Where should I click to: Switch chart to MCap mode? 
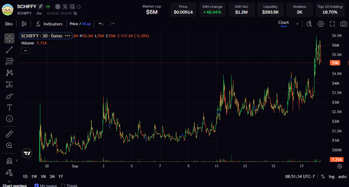tap(86, 24)
